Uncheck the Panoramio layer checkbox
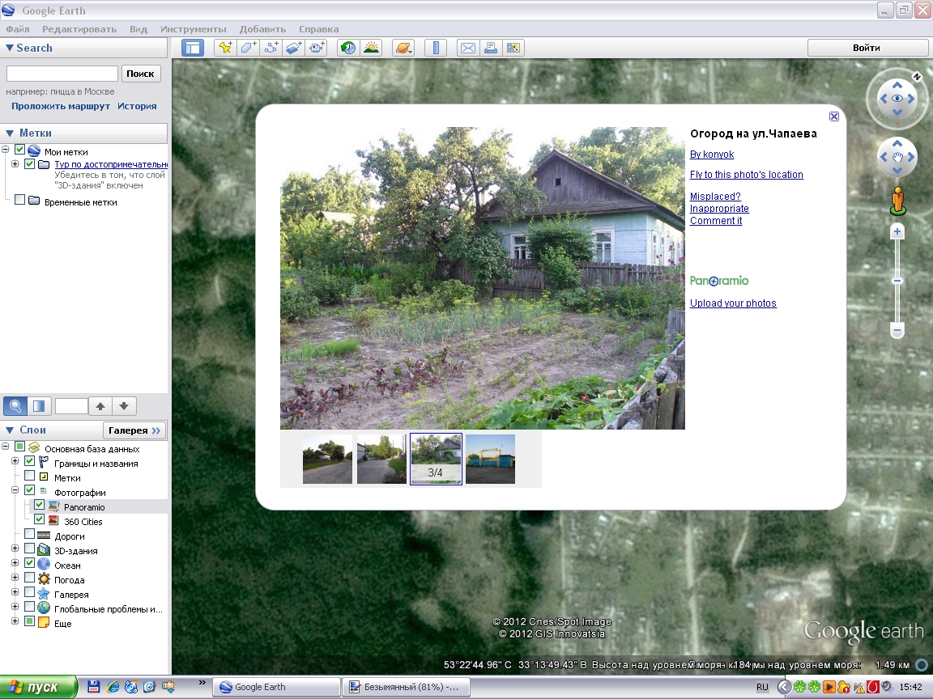This screenshot has width=933, height=699. pyautogui.click(x=39, y=506)
